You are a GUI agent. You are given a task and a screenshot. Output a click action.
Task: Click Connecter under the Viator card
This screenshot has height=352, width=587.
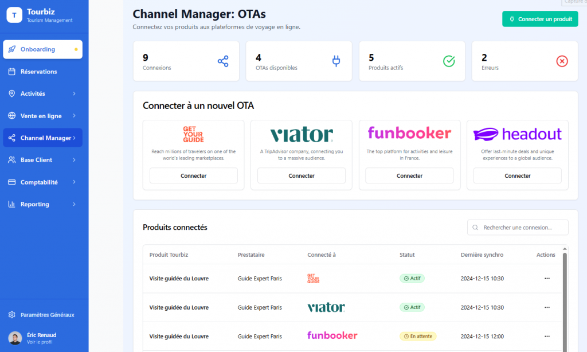point(302,176)
